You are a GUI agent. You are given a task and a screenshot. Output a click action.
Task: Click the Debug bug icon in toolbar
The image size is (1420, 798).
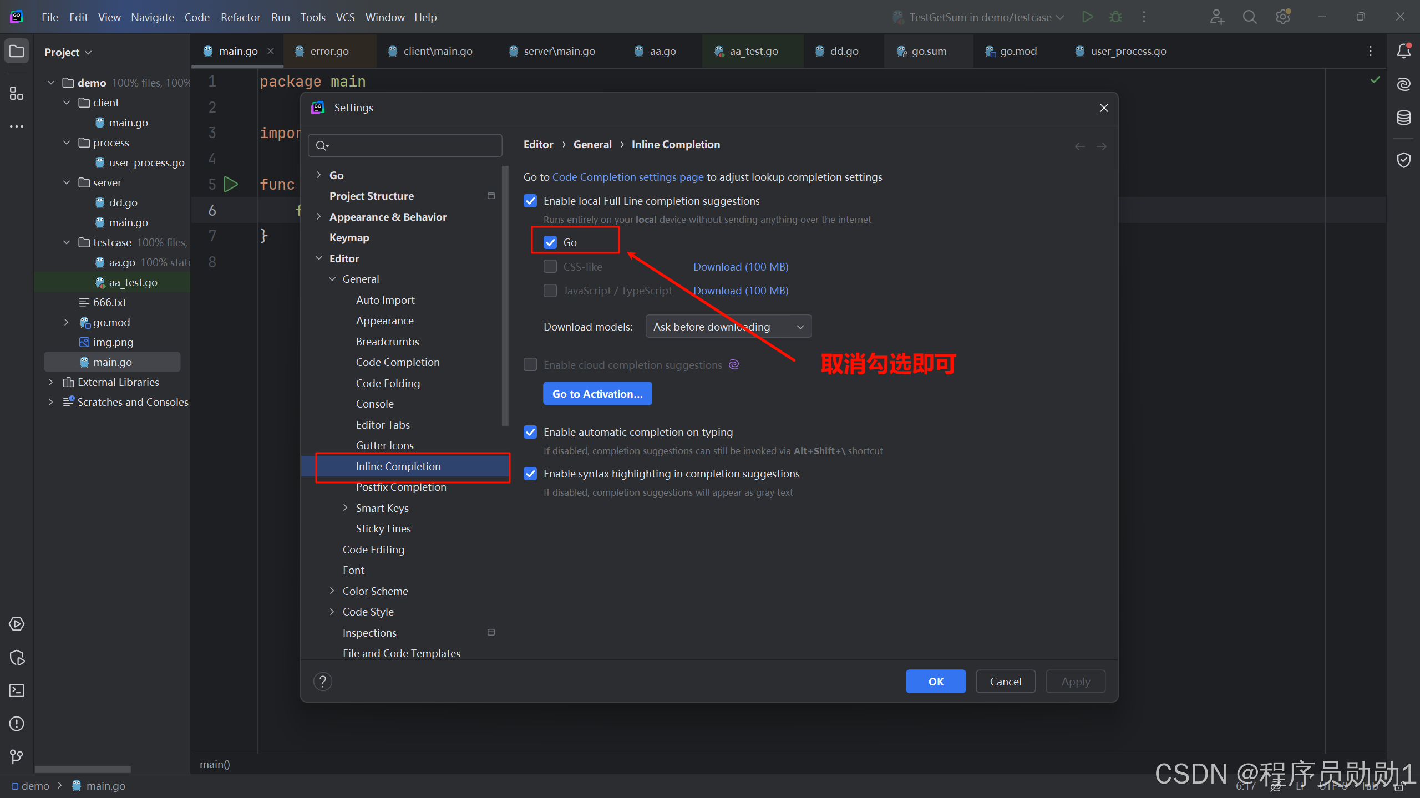click(1115, 17)
